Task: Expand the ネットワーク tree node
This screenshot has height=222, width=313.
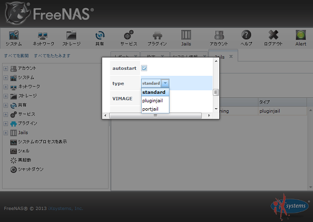Action: tap(6, 87)
